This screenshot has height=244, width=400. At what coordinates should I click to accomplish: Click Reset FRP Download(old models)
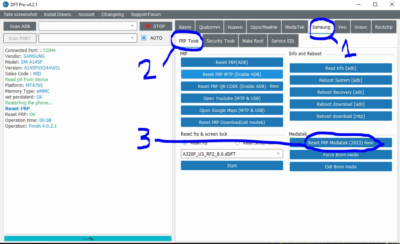232,122
